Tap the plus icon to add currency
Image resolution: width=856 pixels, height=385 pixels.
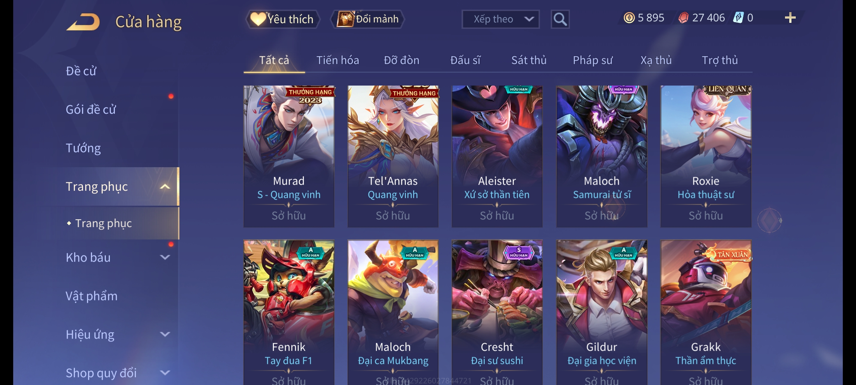(x=790, y=18)
